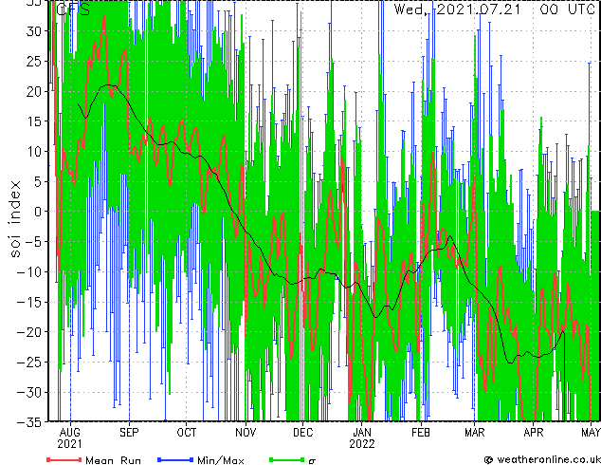Click the '5' y-axis value
The image size is (601, 465).
tap(38, 181)
